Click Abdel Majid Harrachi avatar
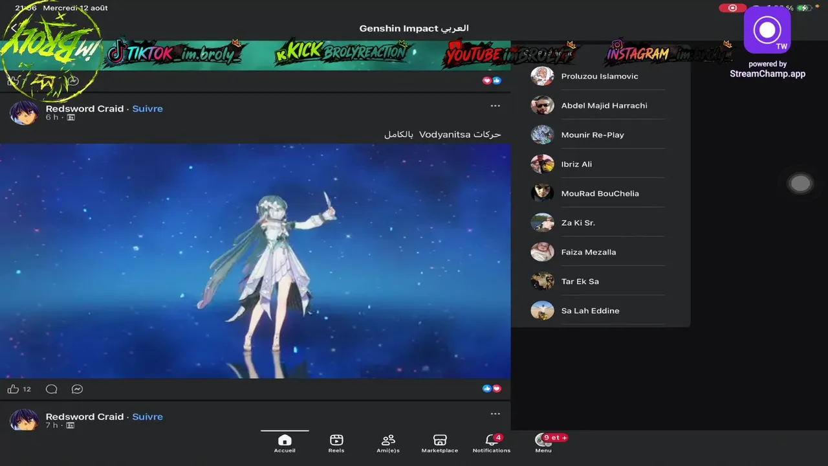This screenshot has width=828, height=466. (x=542, y=105)
